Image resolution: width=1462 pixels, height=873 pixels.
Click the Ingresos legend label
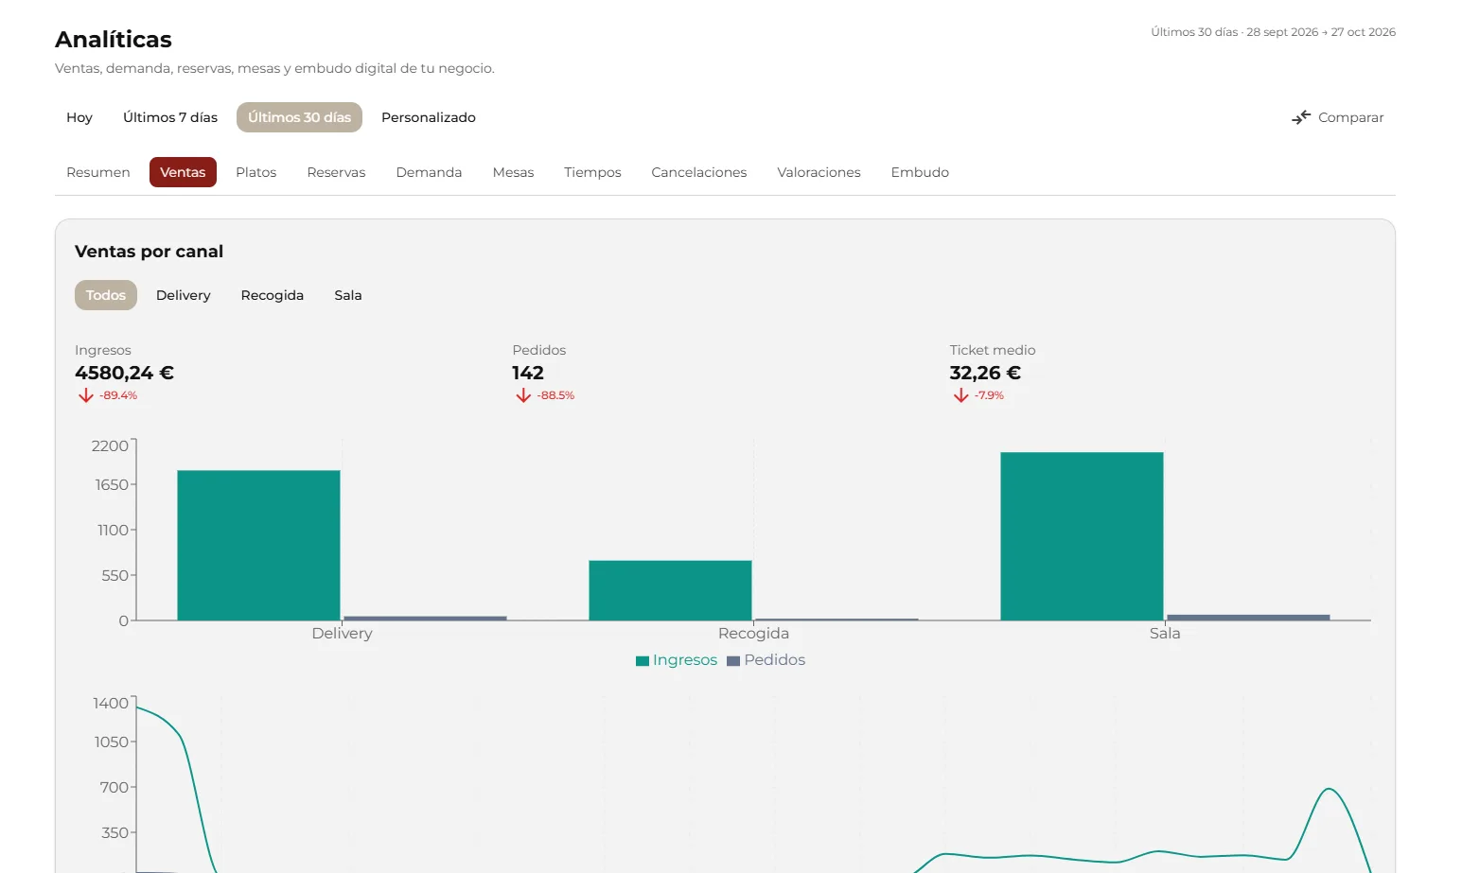tap(685, 660)
